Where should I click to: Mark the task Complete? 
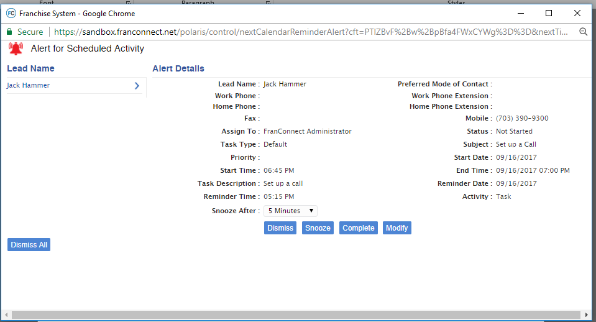(359, 228)
